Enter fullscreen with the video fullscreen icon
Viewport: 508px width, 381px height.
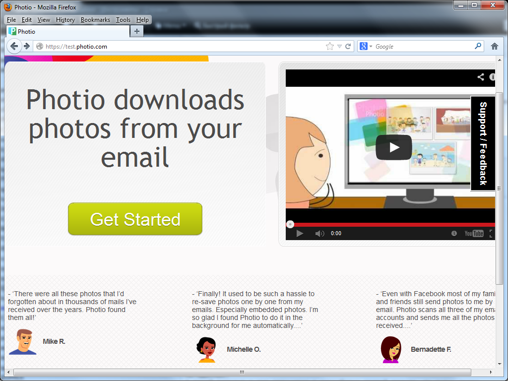[491, 233]
